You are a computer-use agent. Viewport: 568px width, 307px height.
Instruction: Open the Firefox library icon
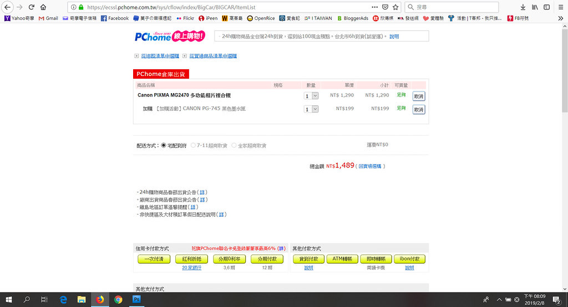tap(535, 7)
